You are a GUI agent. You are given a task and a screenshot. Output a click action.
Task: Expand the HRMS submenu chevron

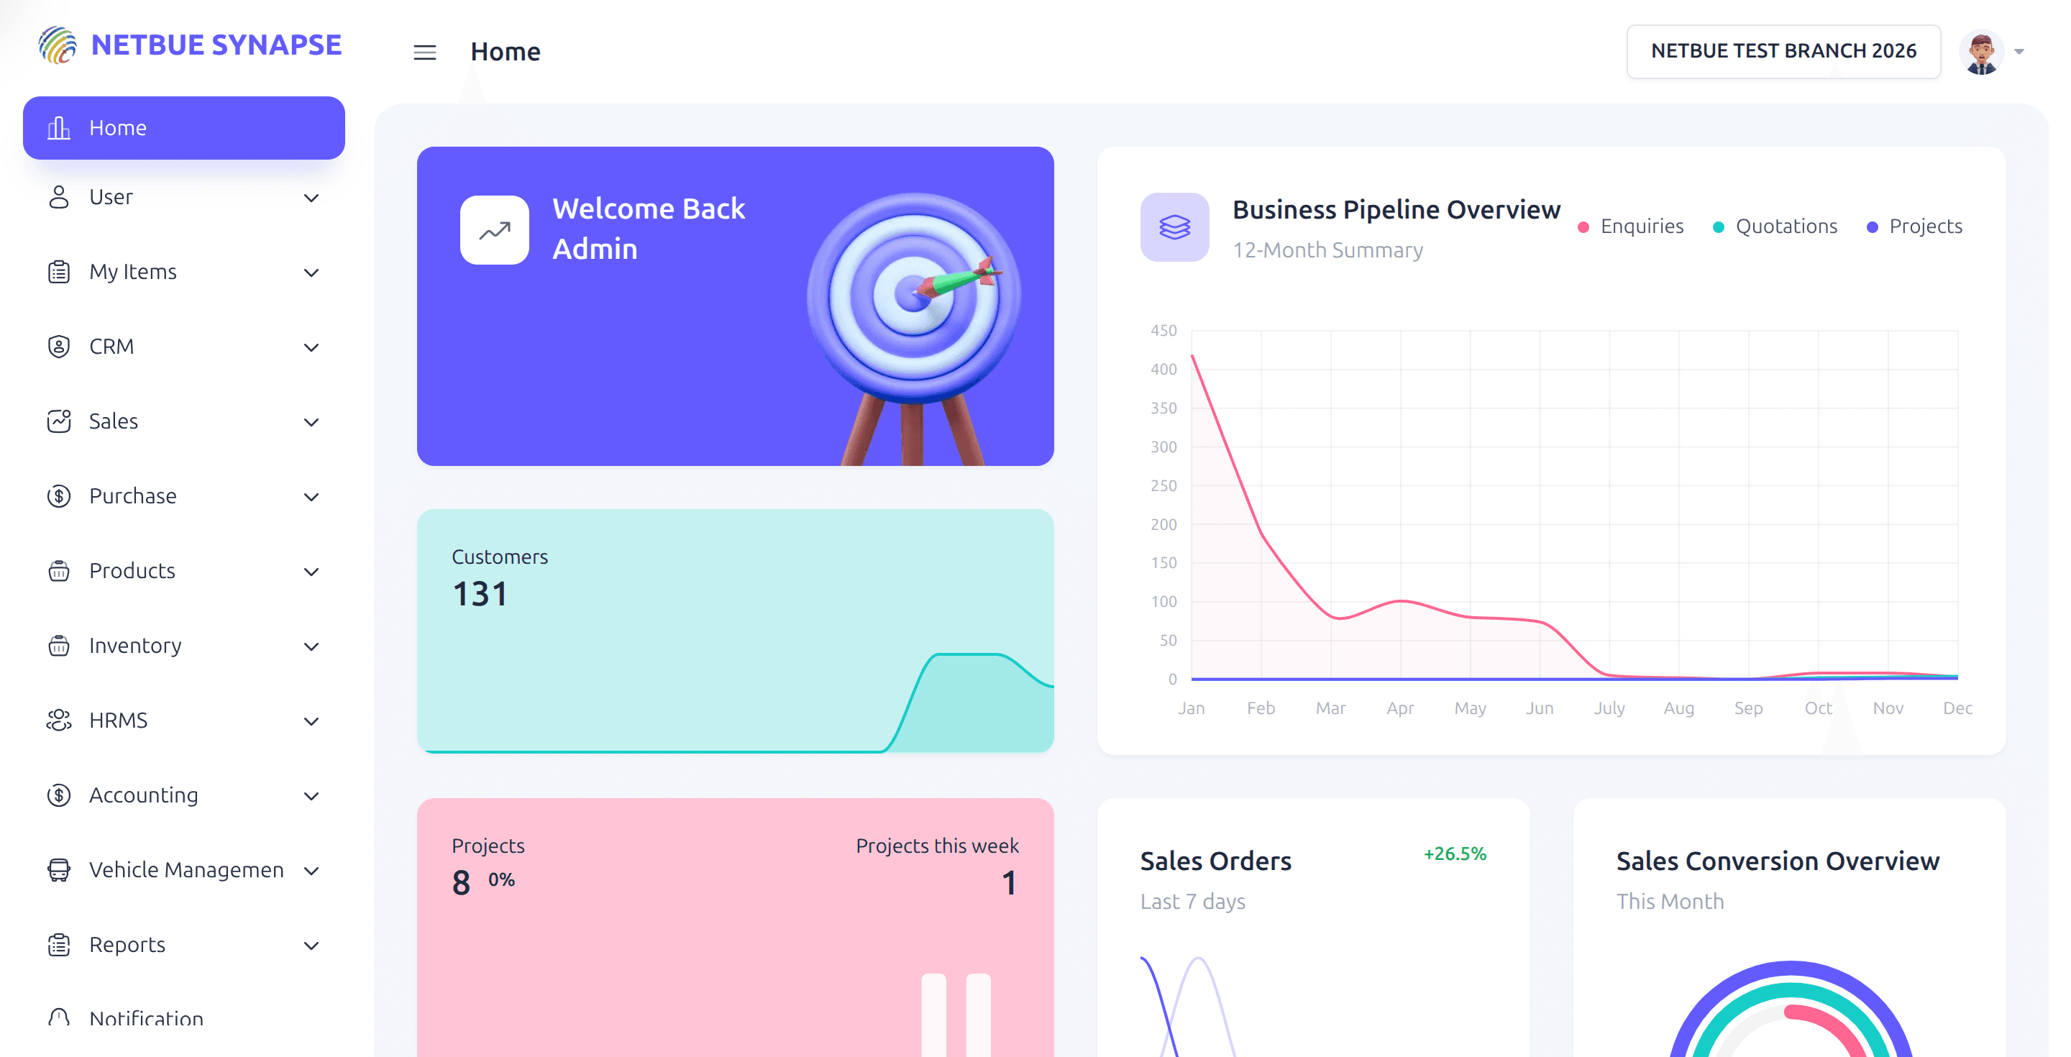311,721
